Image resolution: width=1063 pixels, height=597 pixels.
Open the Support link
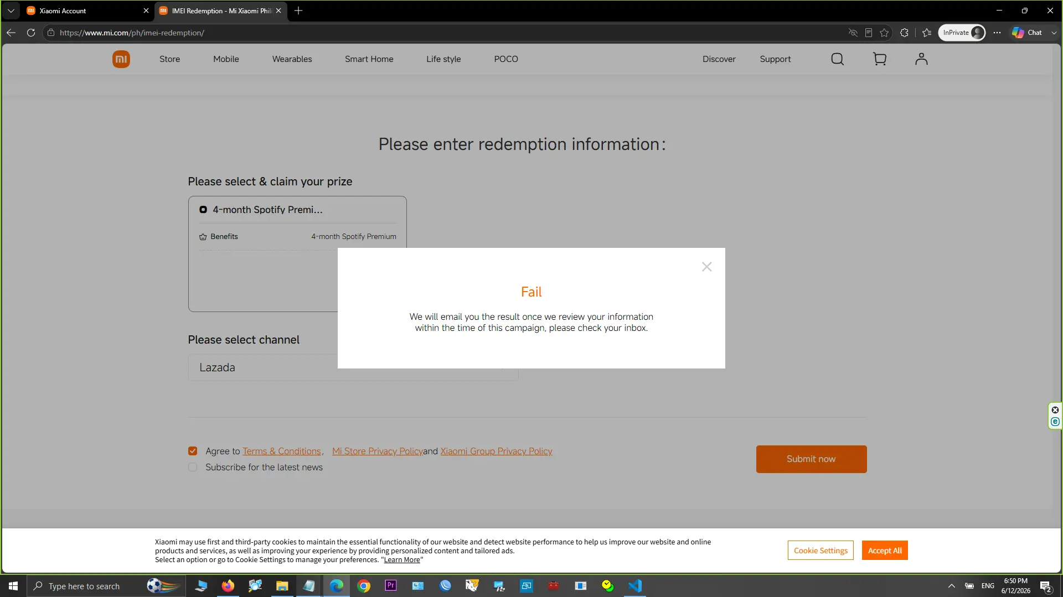tap(775, 59)
